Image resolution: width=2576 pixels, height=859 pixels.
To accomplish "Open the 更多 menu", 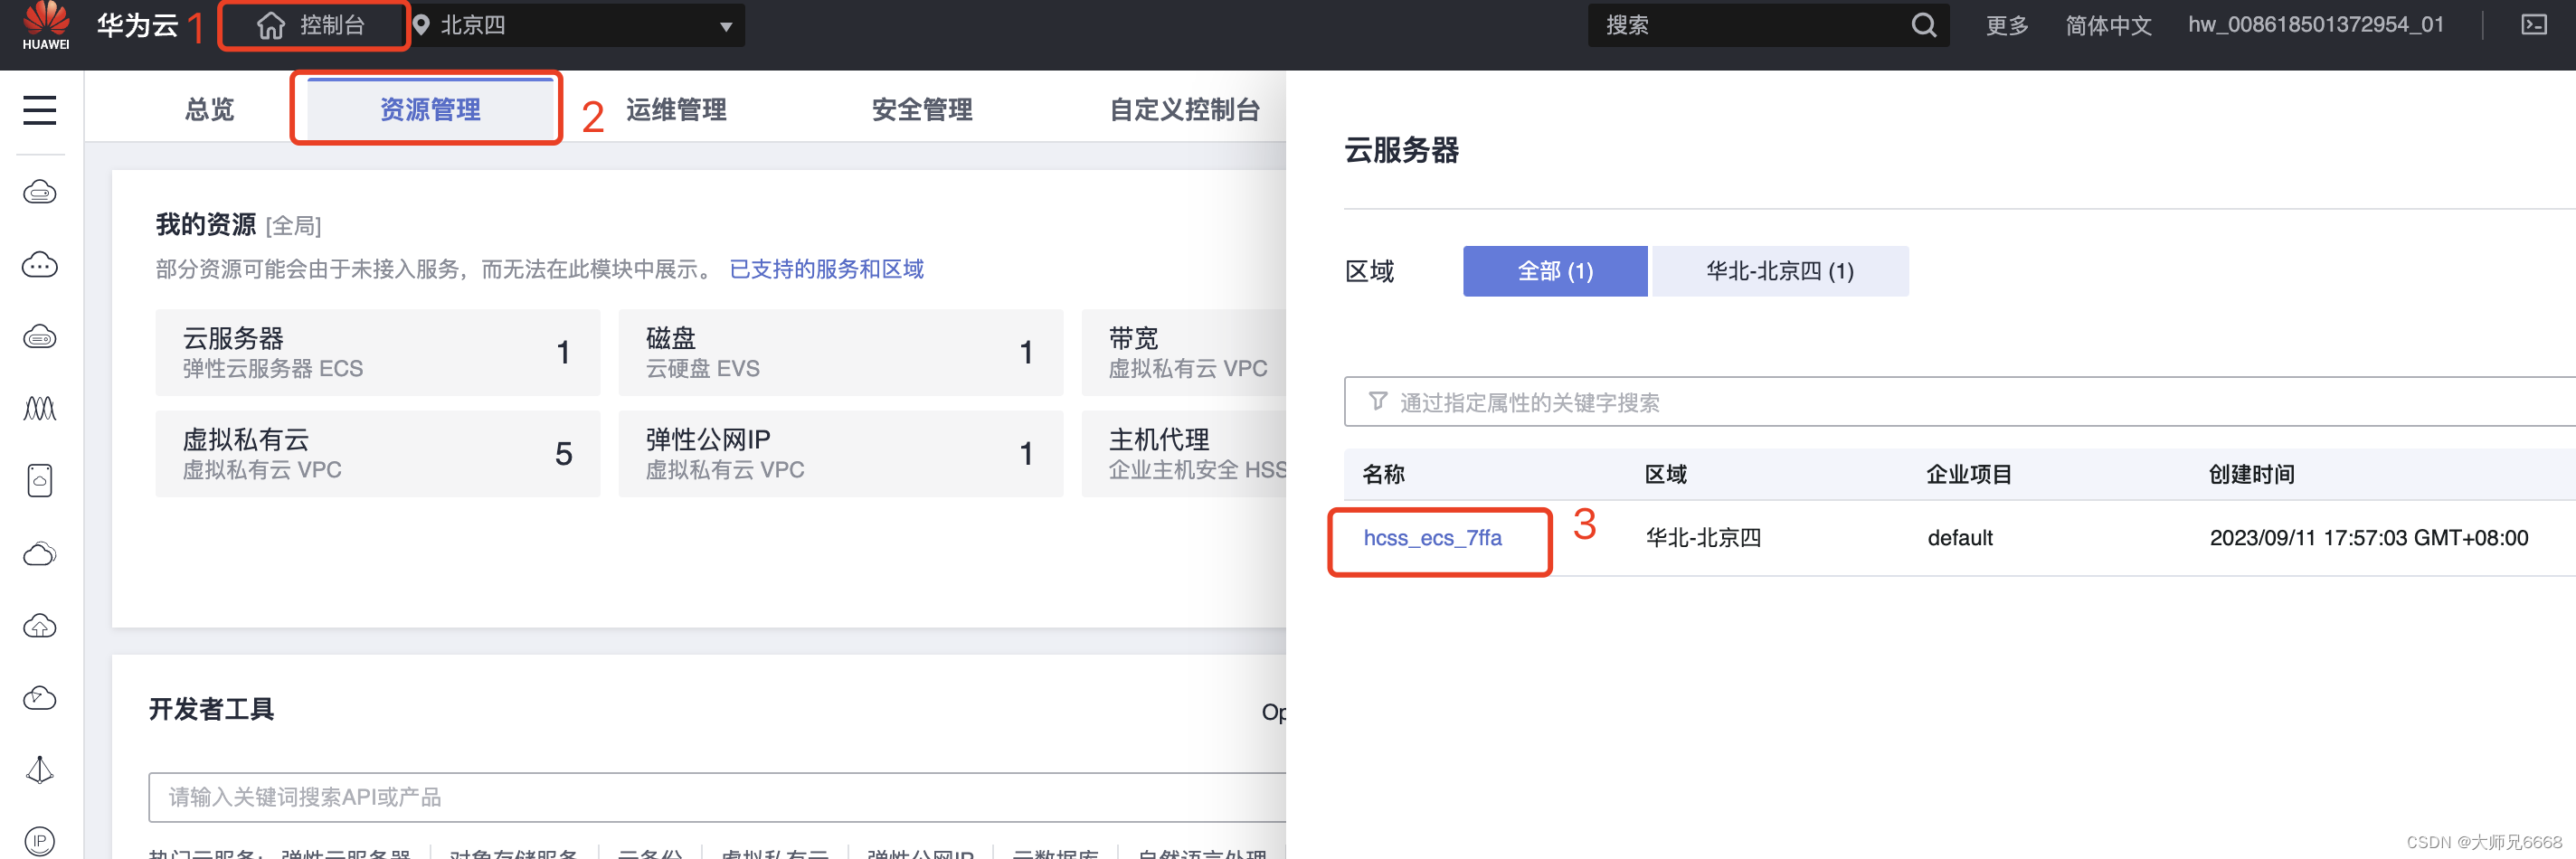I will click(2006, 25).
